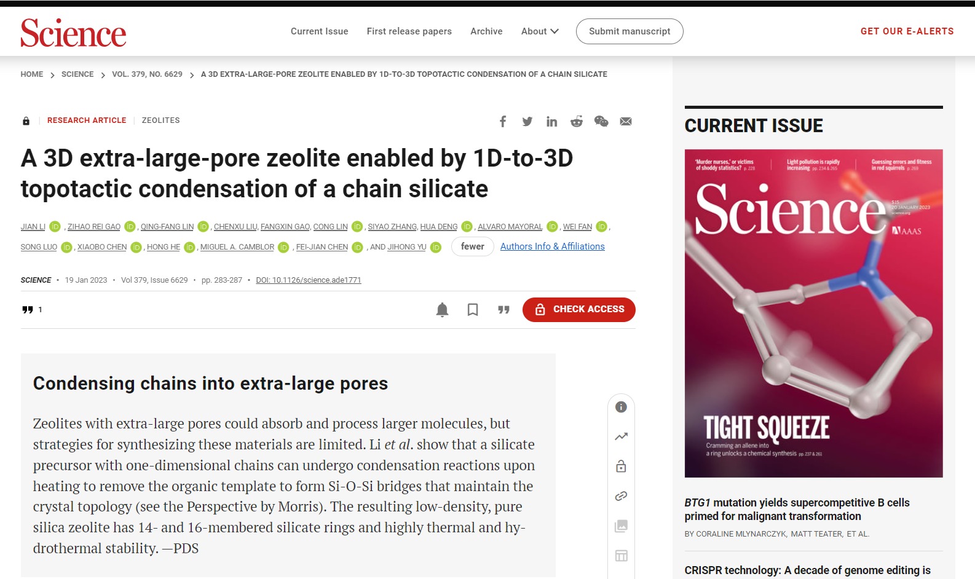This screenshot has width=975, height=579.
Task: Open the article DOI link
Action: (309, 280)
